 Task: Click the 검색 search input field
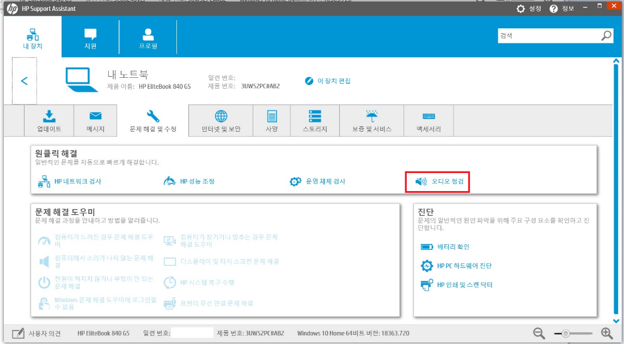coord(548,35)
